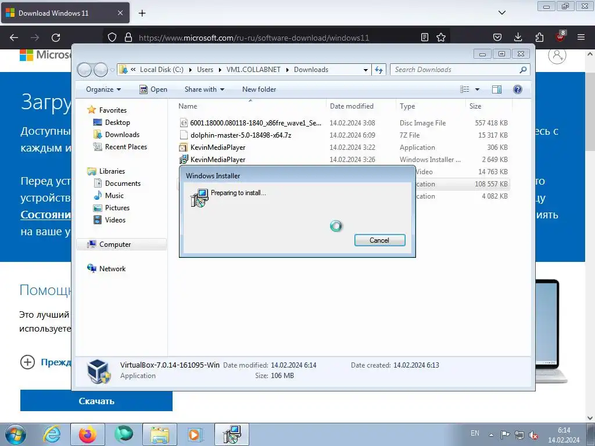595x446 pixels.
Task: Select VM1.COLLABNET in the breadcrumb
Action: point(253,70)
